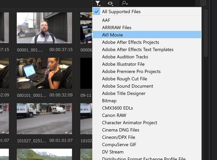
Task: Pick Bitmap file type
Action: (109, 101)
